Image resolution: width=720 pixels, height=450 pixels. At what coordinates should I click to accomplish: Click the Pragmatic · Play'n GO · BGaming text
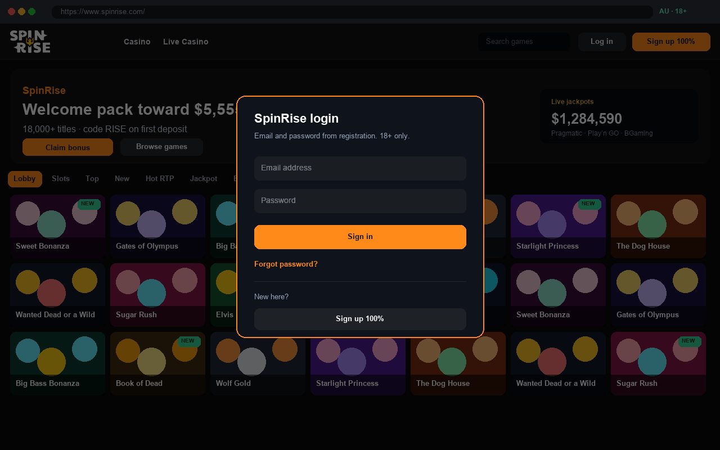(602, 133)
